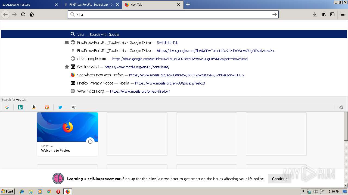Viewport: 348px width, 195px height.
Task: Open search settings gear icon
Action: (341, 107)
